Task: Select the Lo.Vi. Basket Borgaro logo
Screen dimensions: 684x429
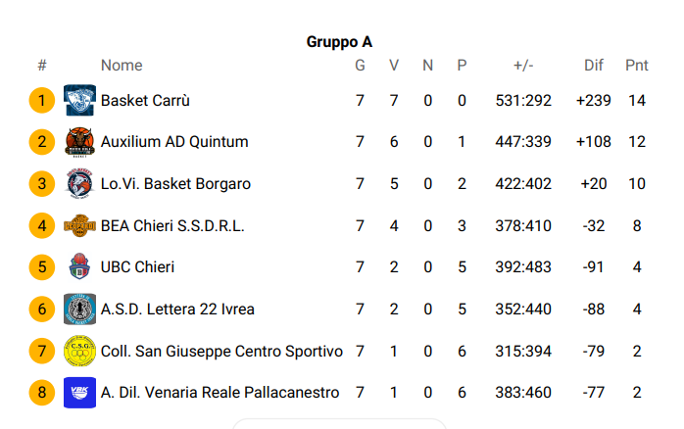Action: pos(79,183)
